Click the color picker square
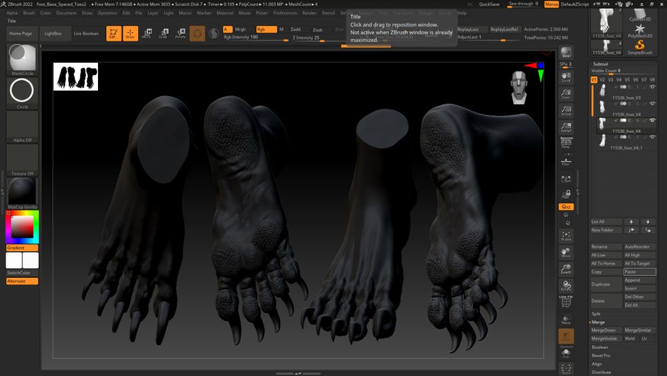Screen dimensions: 667x376 click(22, 227)
